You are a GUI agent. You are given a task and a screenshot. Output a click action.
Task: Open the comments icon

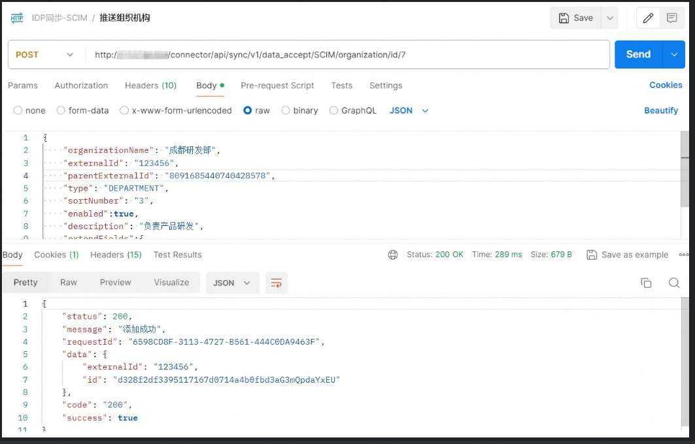671,18
